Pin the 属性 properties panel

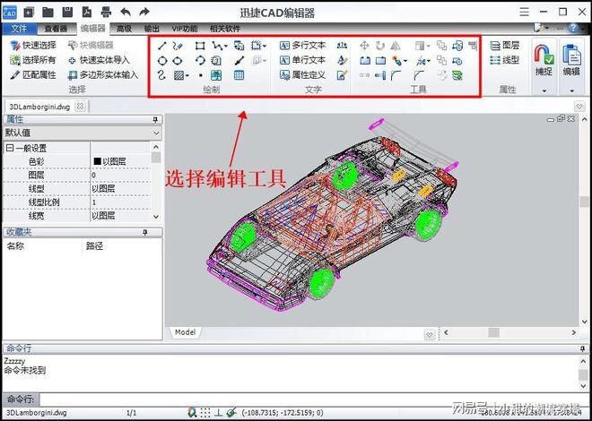tap(155, 120)
